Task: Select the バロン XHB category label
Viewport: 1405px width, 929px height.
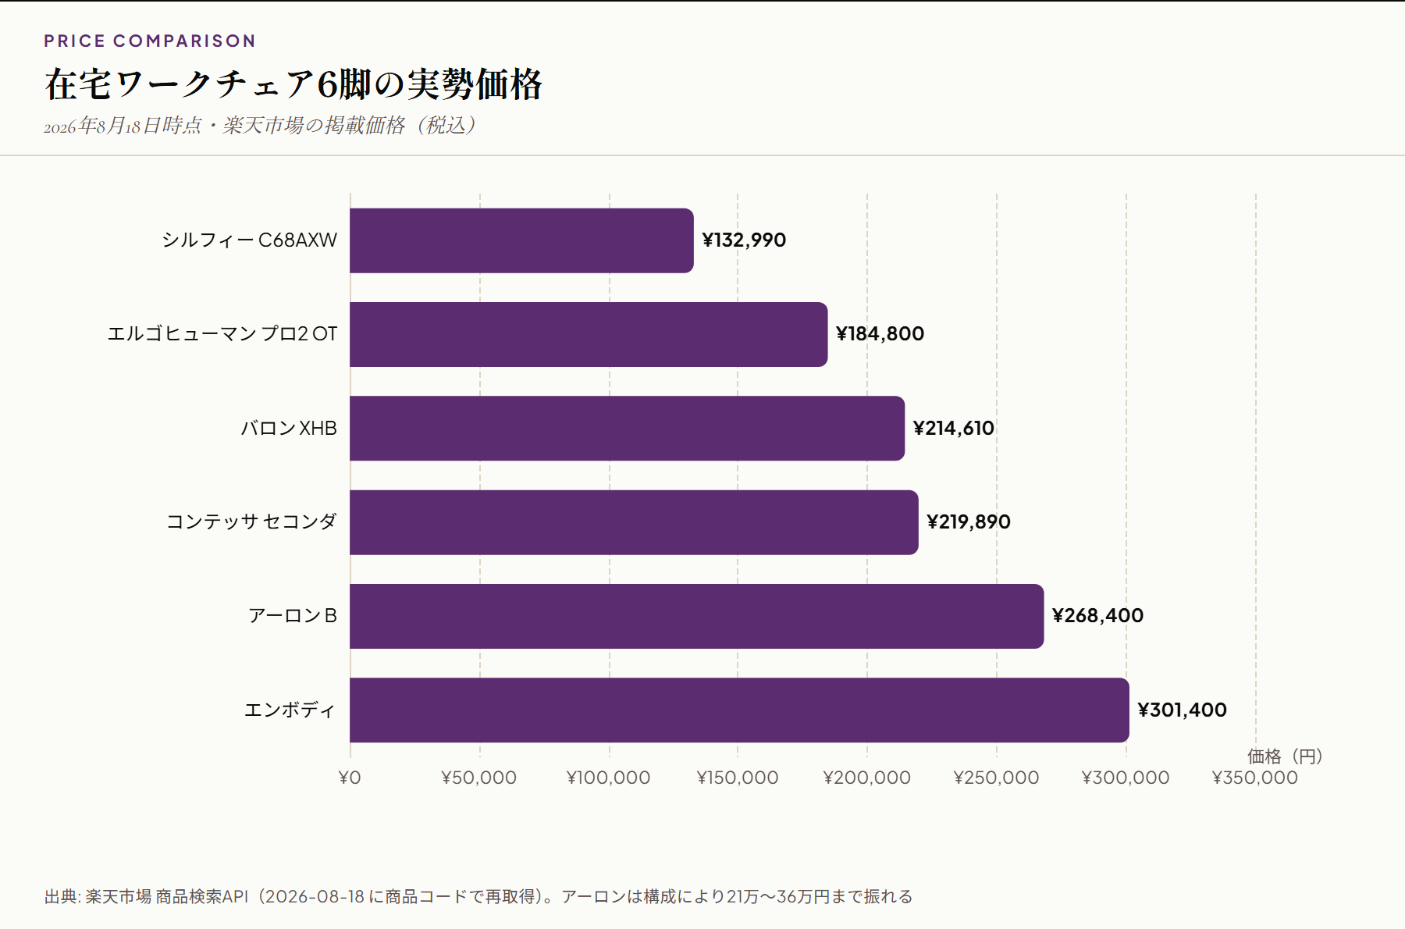Action: (289, 429)
